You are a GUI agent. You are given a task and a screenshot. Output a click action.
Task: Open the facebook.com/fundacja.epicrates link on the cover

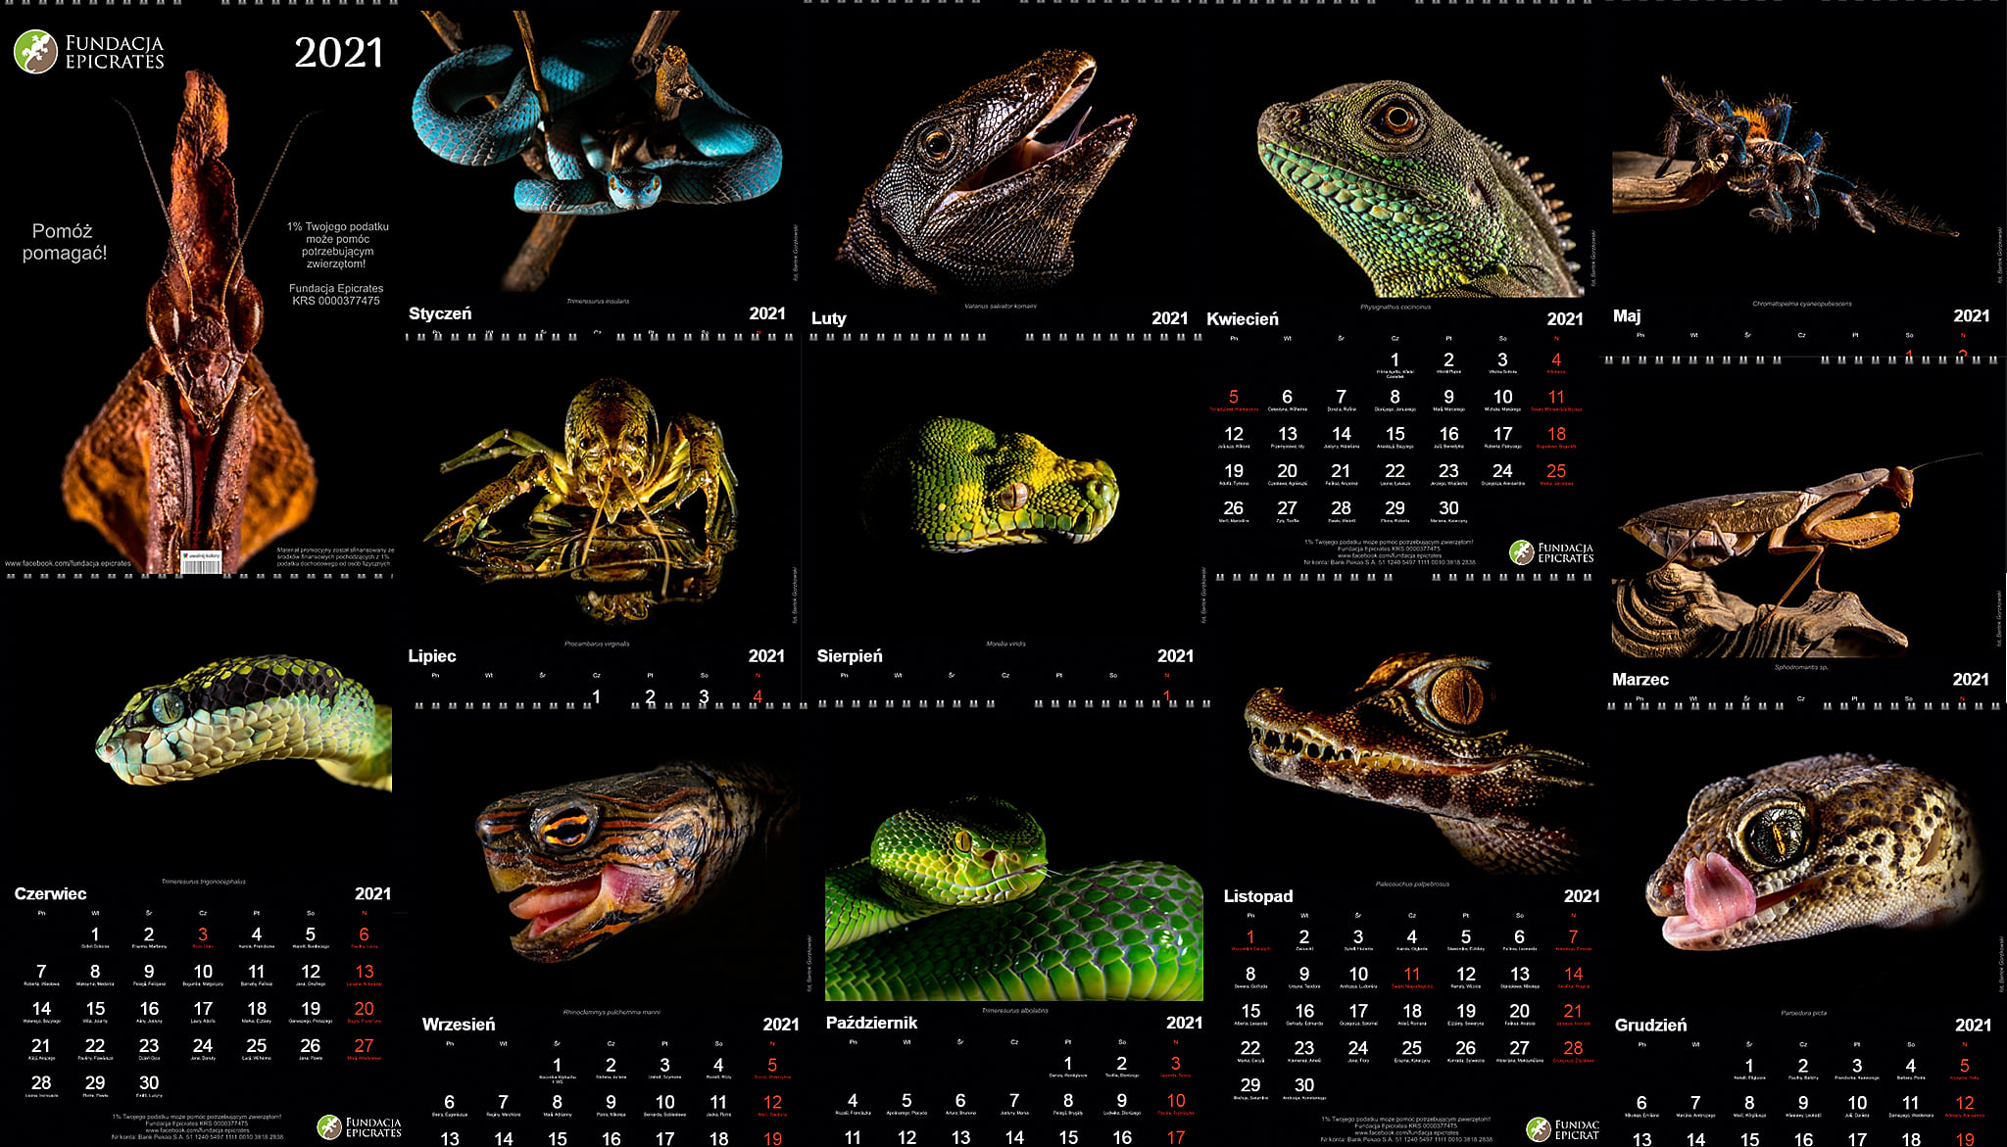(x=68, y=563)
